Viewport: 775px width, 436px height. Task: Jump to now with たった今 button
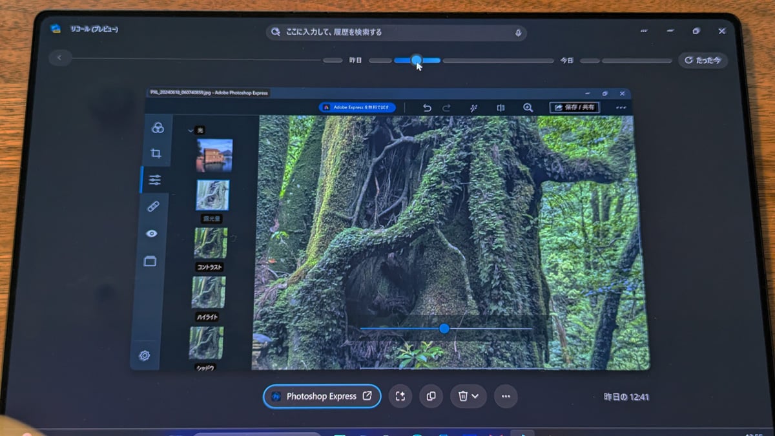pyautogui.click(x=703, y=60)
